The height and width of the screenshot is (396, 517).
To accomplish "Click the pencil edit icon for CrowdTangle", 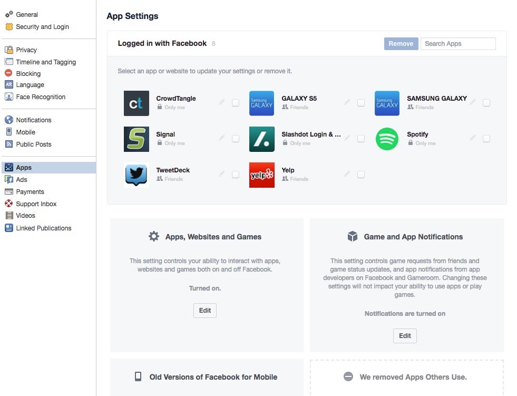I will (222, 102).
